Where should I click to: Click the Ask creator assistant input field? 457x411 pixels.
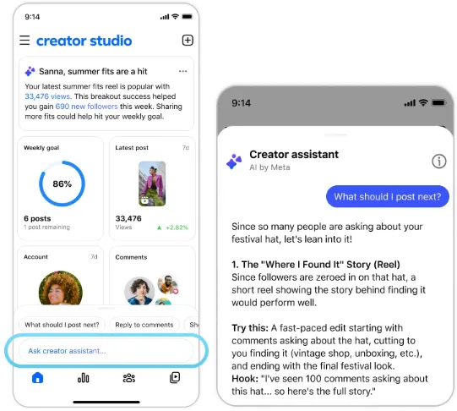tap(106, 351)
